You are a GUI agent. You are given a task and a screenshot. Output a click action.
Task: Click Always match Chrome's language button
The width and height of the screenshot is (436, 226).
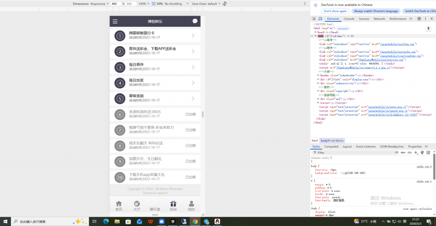click(376, 11)
